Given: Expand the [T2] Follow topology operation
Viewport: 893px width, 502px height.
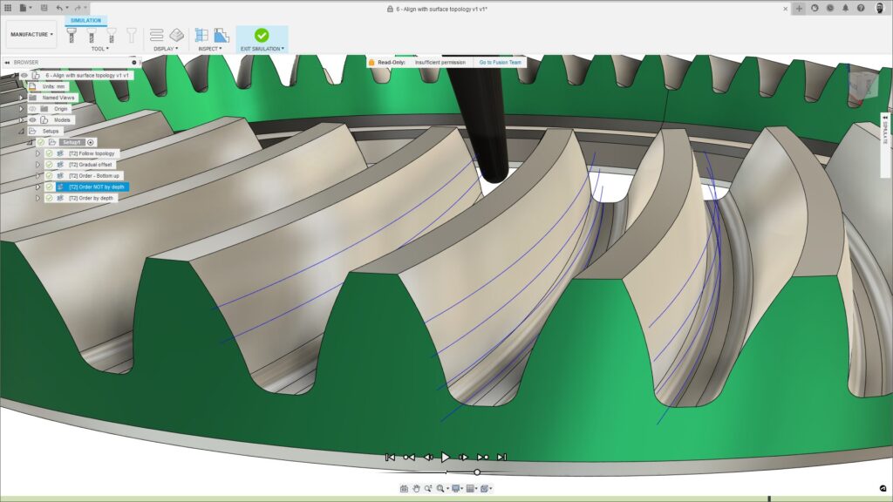Looking at the screenshot, I should click(37, 153).
